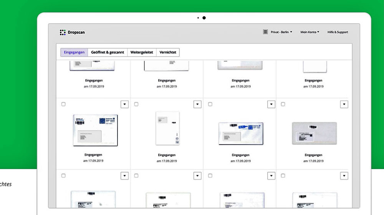Open action dropdown of second middle-row letter
Viewport: 384px width, 215px height.
(197, 104)
